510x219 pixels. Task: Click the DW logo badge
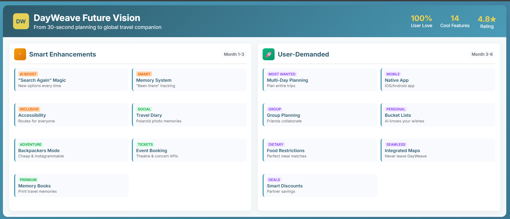coord(21,21)
